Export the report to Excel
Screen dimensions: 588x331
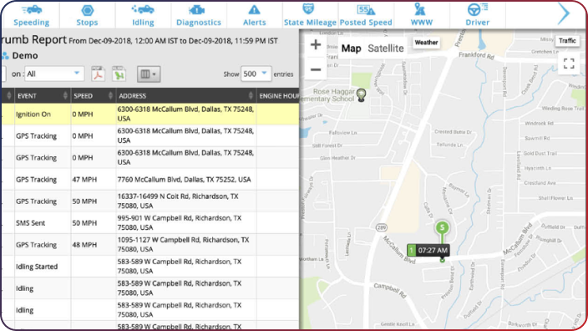pos(119,74)
